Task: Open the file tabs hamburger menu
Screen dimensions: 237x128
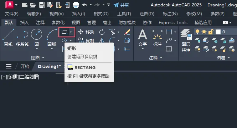Action: pos(9,66)
